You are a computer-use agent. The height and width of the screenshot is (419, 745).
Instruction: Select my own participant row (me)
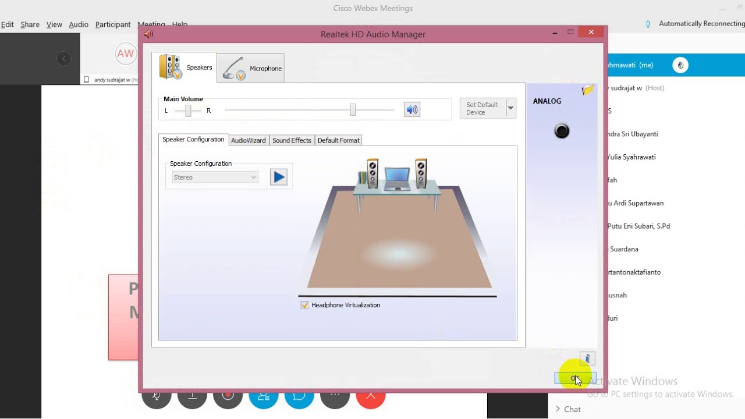tap(675, 65)
